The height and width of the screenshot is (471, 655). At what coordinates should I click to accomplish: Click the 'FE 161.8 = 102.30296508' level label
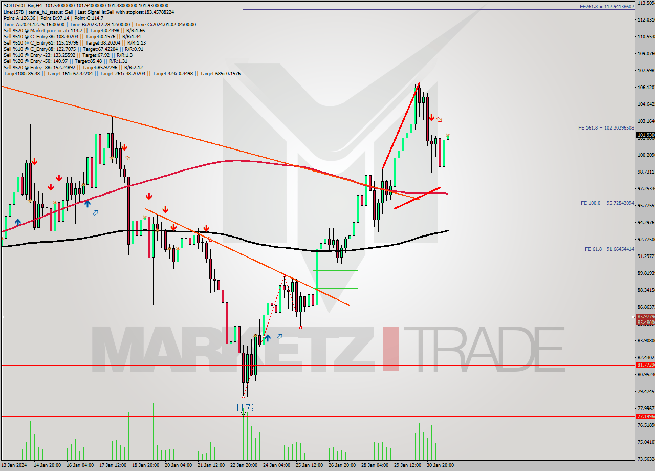(606, 127)
